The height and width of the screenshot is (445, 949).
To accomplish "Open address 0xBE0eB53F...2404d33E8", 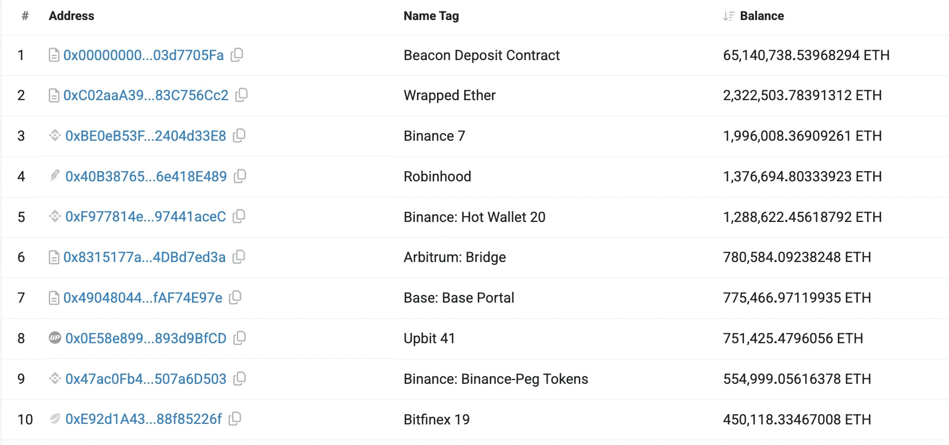I will 145,136.
